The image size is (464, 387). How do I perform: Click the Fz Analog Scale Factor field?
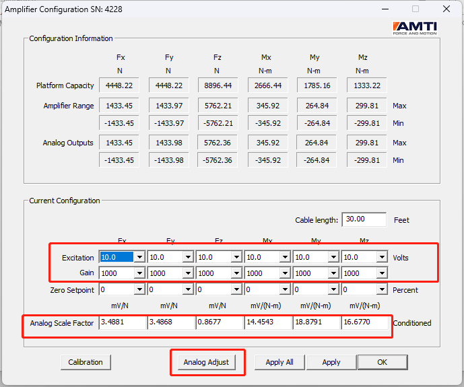pyautogui.click(x=220, y=322)
